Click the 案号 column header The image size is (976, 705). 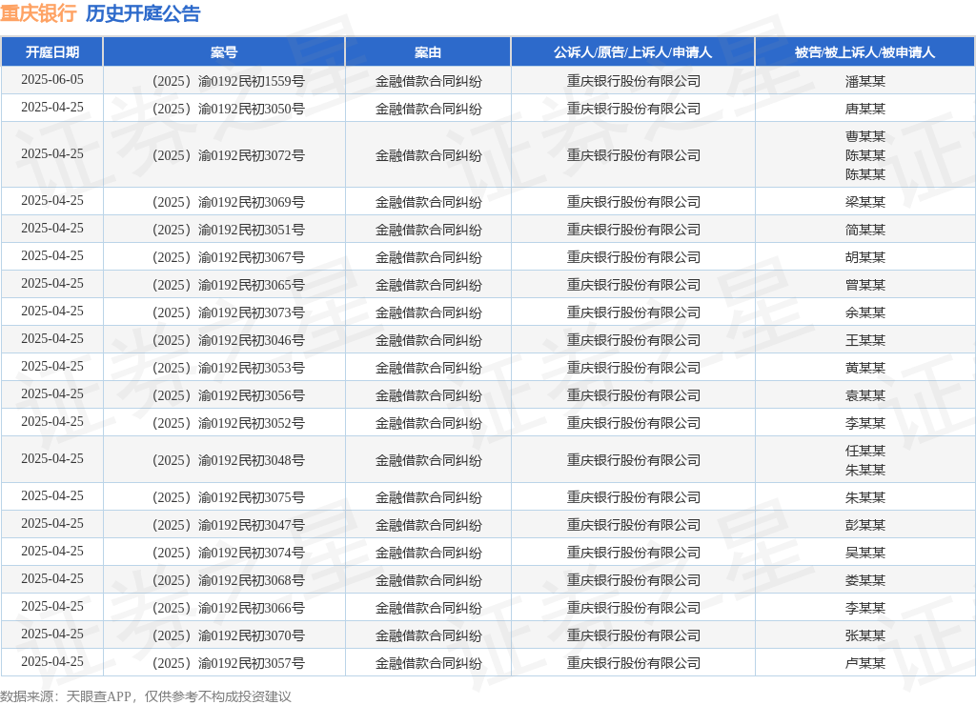(224, 52)
